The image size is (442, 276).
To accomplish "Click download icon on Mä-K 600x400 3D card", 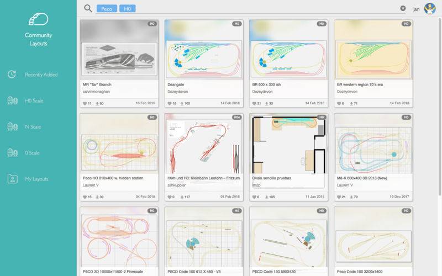I will coord(351,197).
